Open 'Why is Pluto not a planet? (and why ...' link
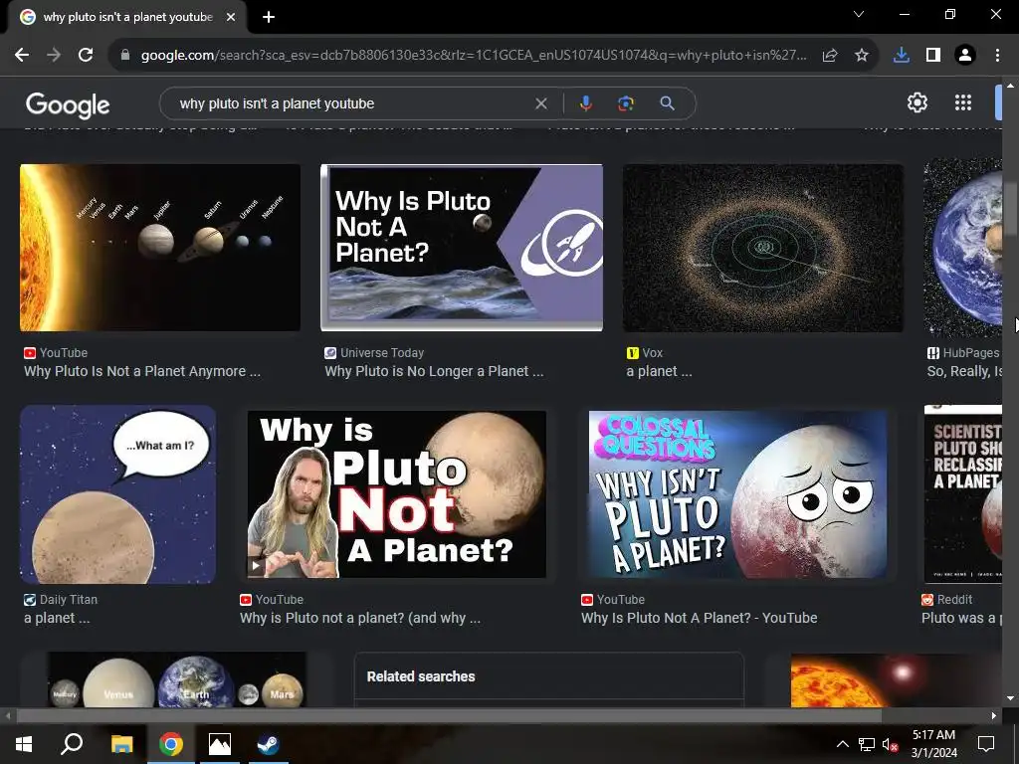The height and width of the screenshot is (764, 1019). 360,618
